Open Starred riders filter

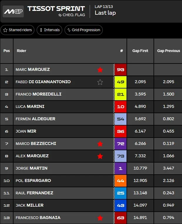pos(17,30)
